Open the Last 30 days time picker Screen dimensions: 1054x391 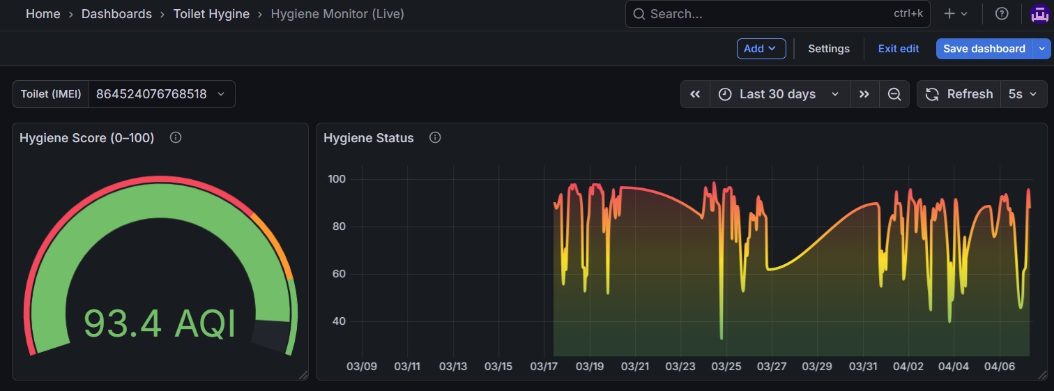(779, 94)
